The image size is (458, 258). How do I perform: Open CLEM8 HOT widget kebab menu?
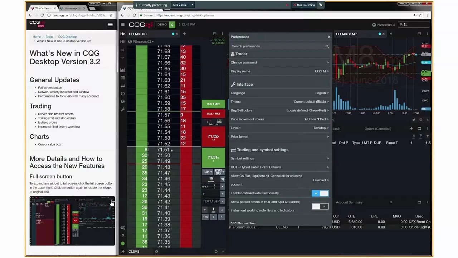(222, 34)
